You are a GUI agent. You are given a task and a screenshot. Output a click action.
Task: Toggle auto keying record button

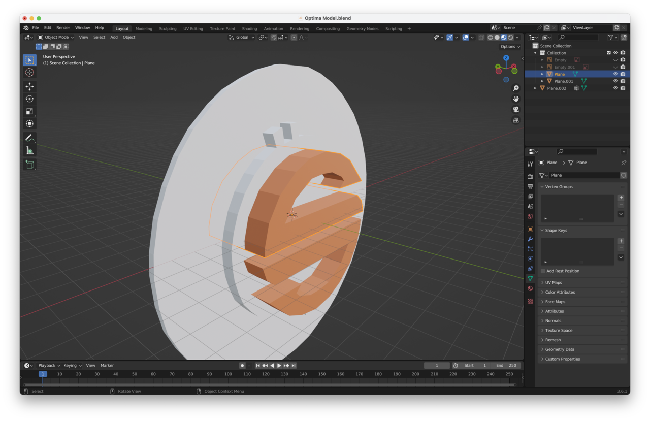[242, 366]
